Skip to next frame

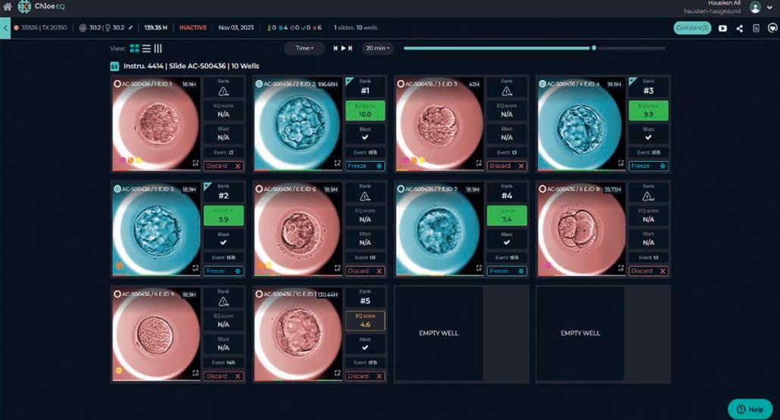coord(350,48)
